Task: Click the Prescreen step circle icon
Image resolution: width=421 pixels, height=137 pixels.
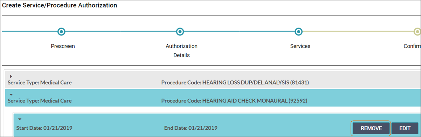Action: (61, 32)
